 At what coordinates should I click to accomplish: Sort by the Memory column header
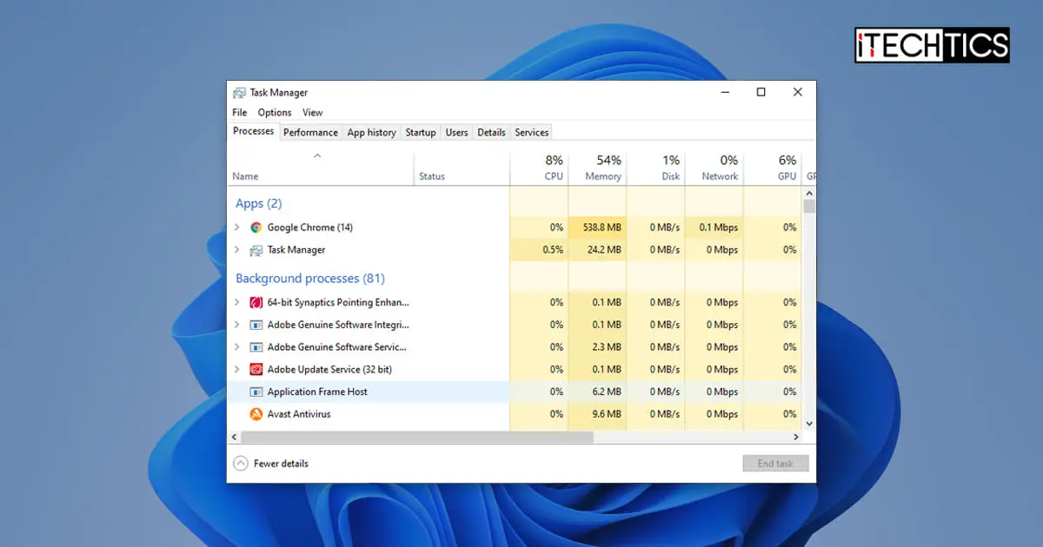coord(597,168)
